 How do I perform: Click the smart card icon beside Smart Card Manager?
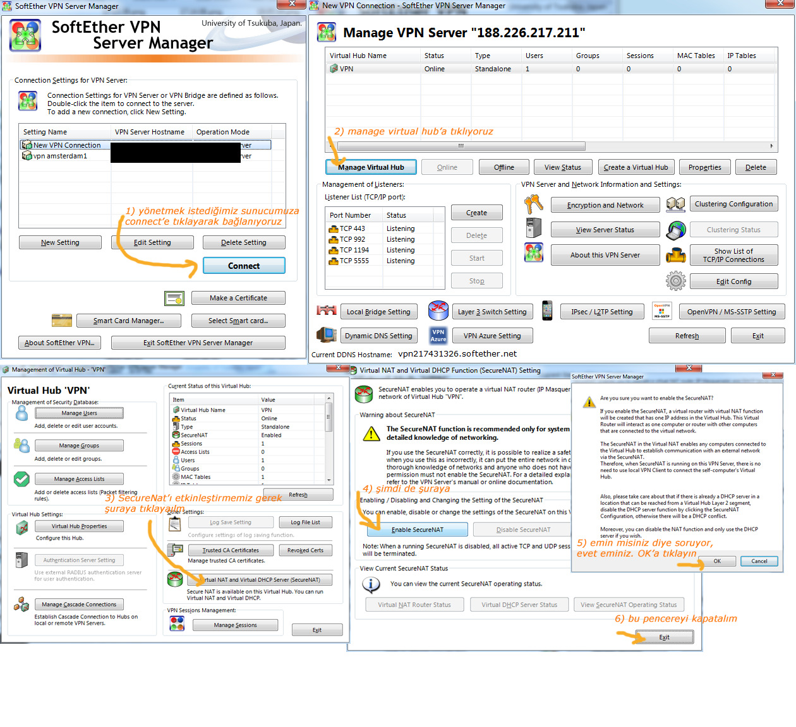pyautogui.click(x=61, y=320)
